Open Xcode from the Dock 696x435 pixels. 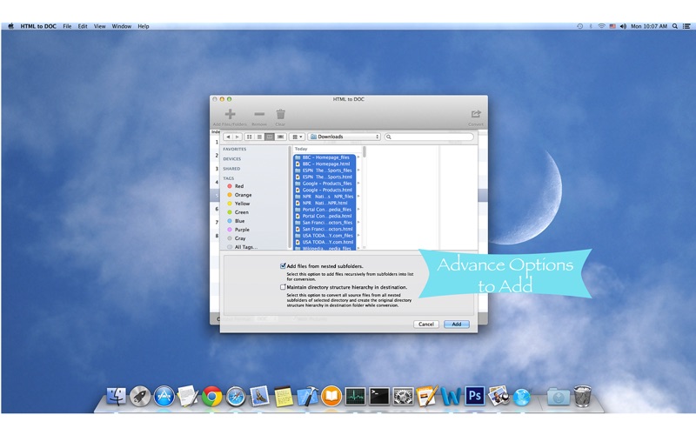[307, 396]
